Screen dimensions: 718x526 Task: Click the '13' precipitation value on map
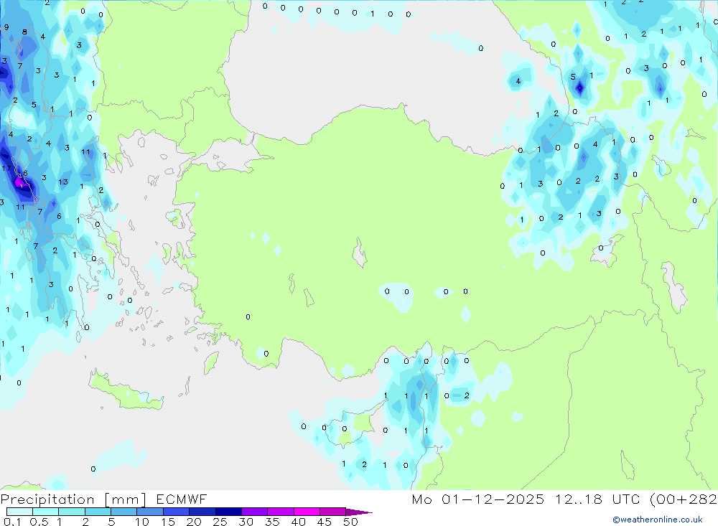pyautogui.click(x=63, y=182)
